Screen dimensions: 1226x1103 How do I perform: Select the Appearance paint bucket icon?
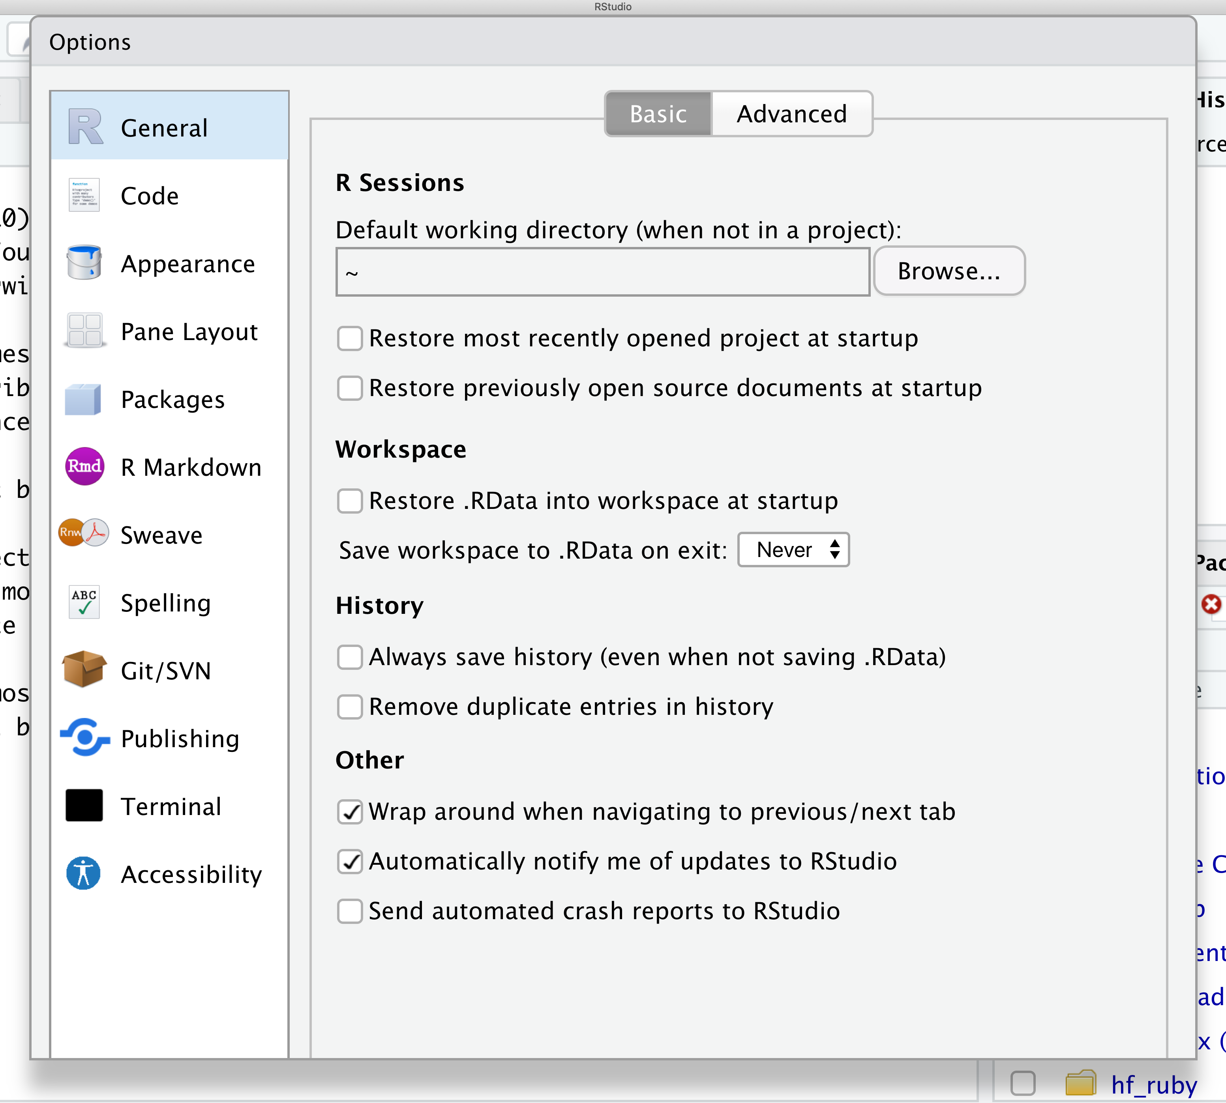[84, 263]
